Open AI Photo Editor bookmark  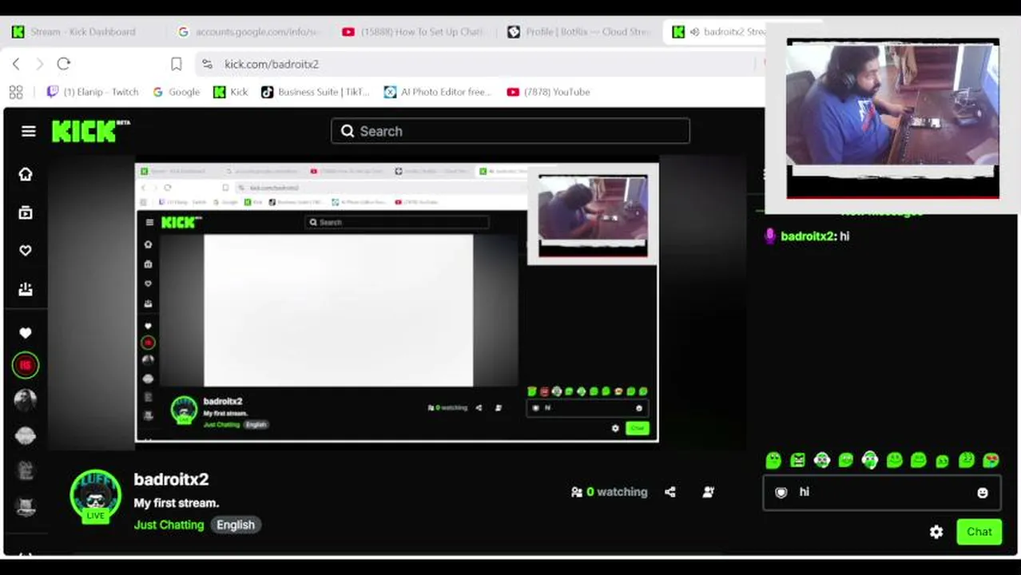(438, 92)
